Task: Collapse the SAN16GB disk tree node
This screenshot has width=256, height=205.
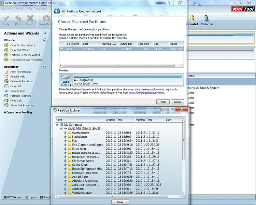Action: [61, 129]
